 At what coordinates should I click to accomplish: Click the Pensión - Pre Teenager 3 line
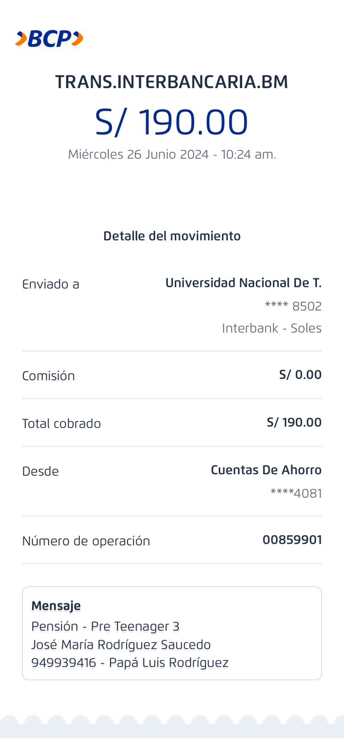(x=105, y=626)
